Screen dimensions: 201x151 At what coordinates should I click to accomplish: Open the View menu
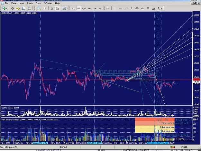click(13, 3)
